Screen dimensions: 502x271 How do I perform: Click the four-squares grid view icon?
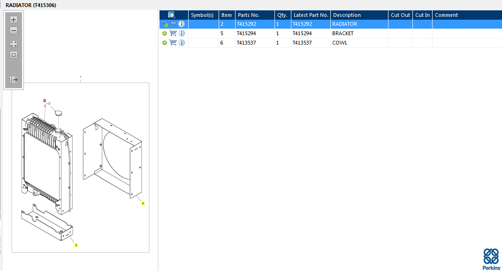point(14,44)
